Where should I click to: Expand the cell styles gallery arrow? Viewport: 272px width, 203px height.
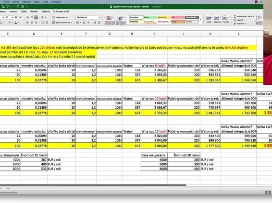point(201,20)
